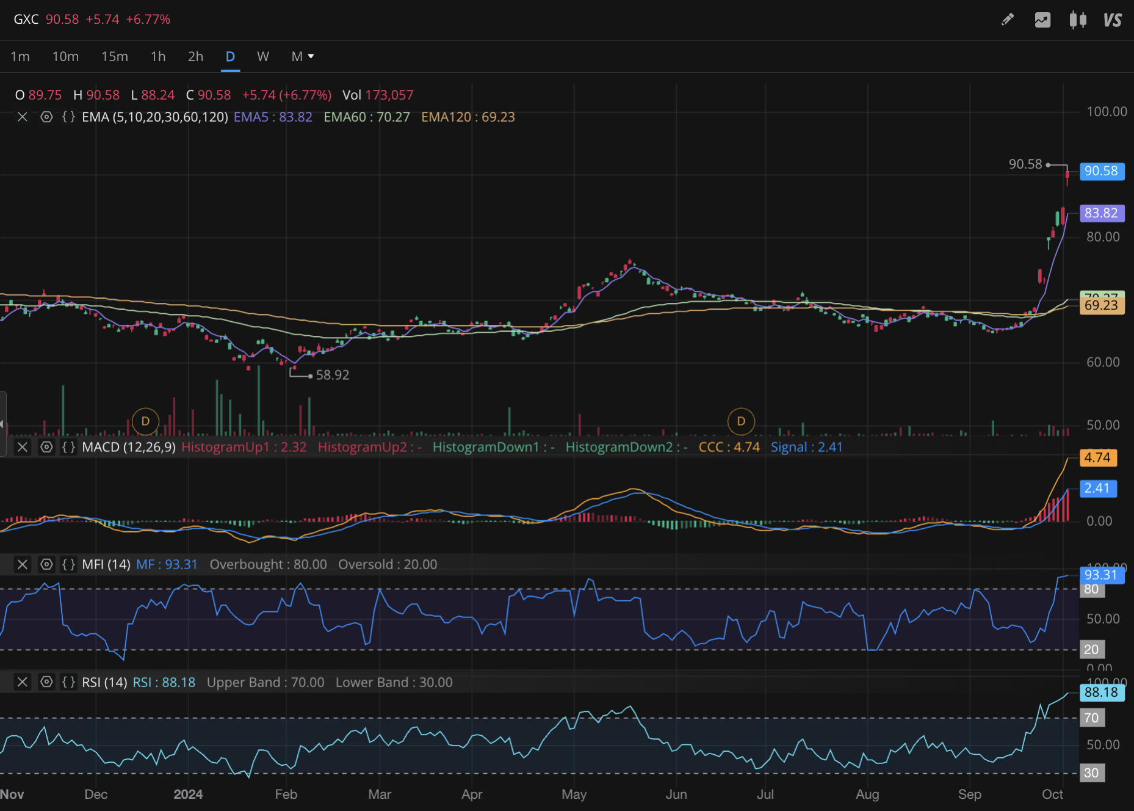The width and height of the screenshot is (1134, 811).
Task: Click the Overbought : 80.00 label
Action: point(269,564)
